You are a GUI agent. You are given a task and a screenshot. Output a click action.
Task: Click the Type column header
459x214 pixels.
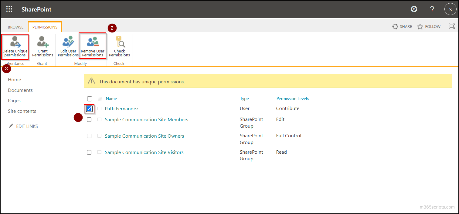tap(244, 99)
